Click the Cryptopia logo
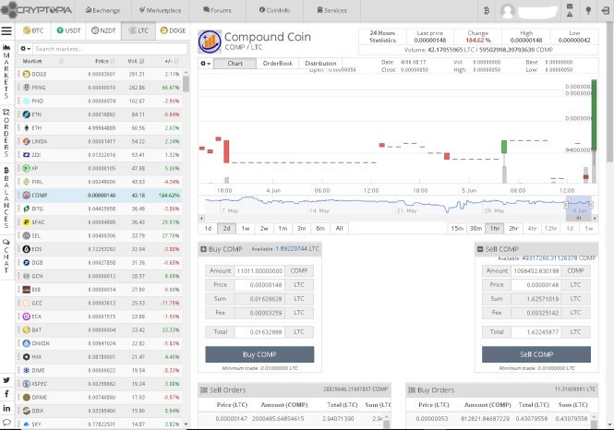This screenshot has height=430, width=614. pyautogui.click(x=37, y=10)
